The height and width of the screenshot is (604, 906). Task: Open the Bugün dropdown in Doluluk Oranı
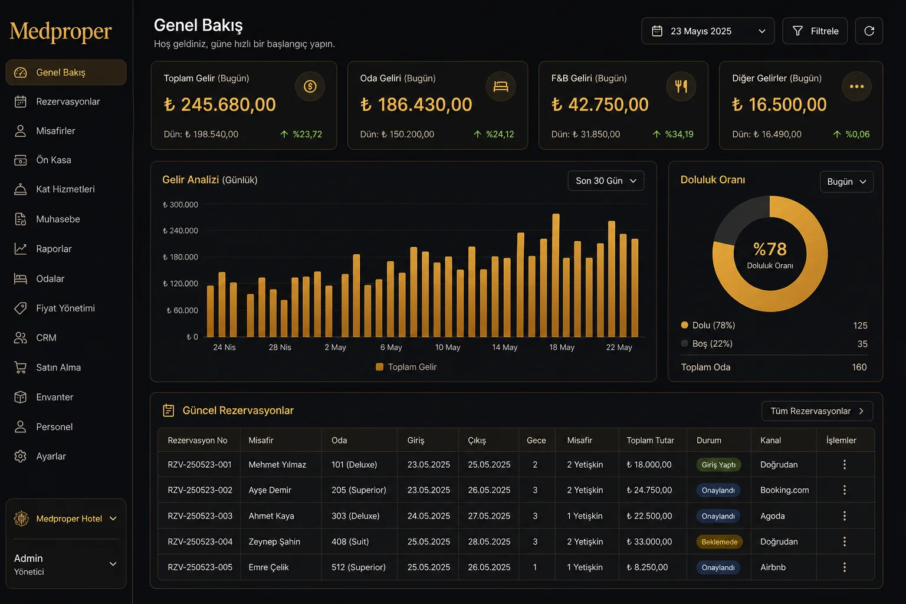pos(846,182)
